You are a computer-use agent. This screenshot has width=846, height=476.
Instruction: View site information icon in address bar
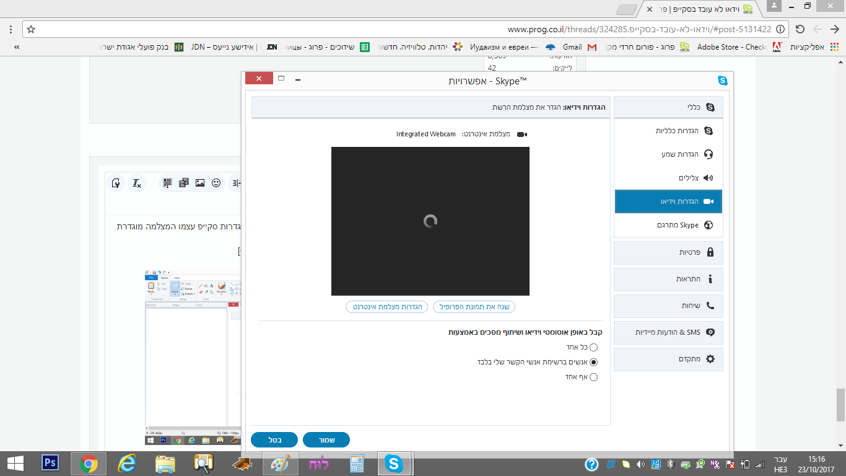point(781,29)
